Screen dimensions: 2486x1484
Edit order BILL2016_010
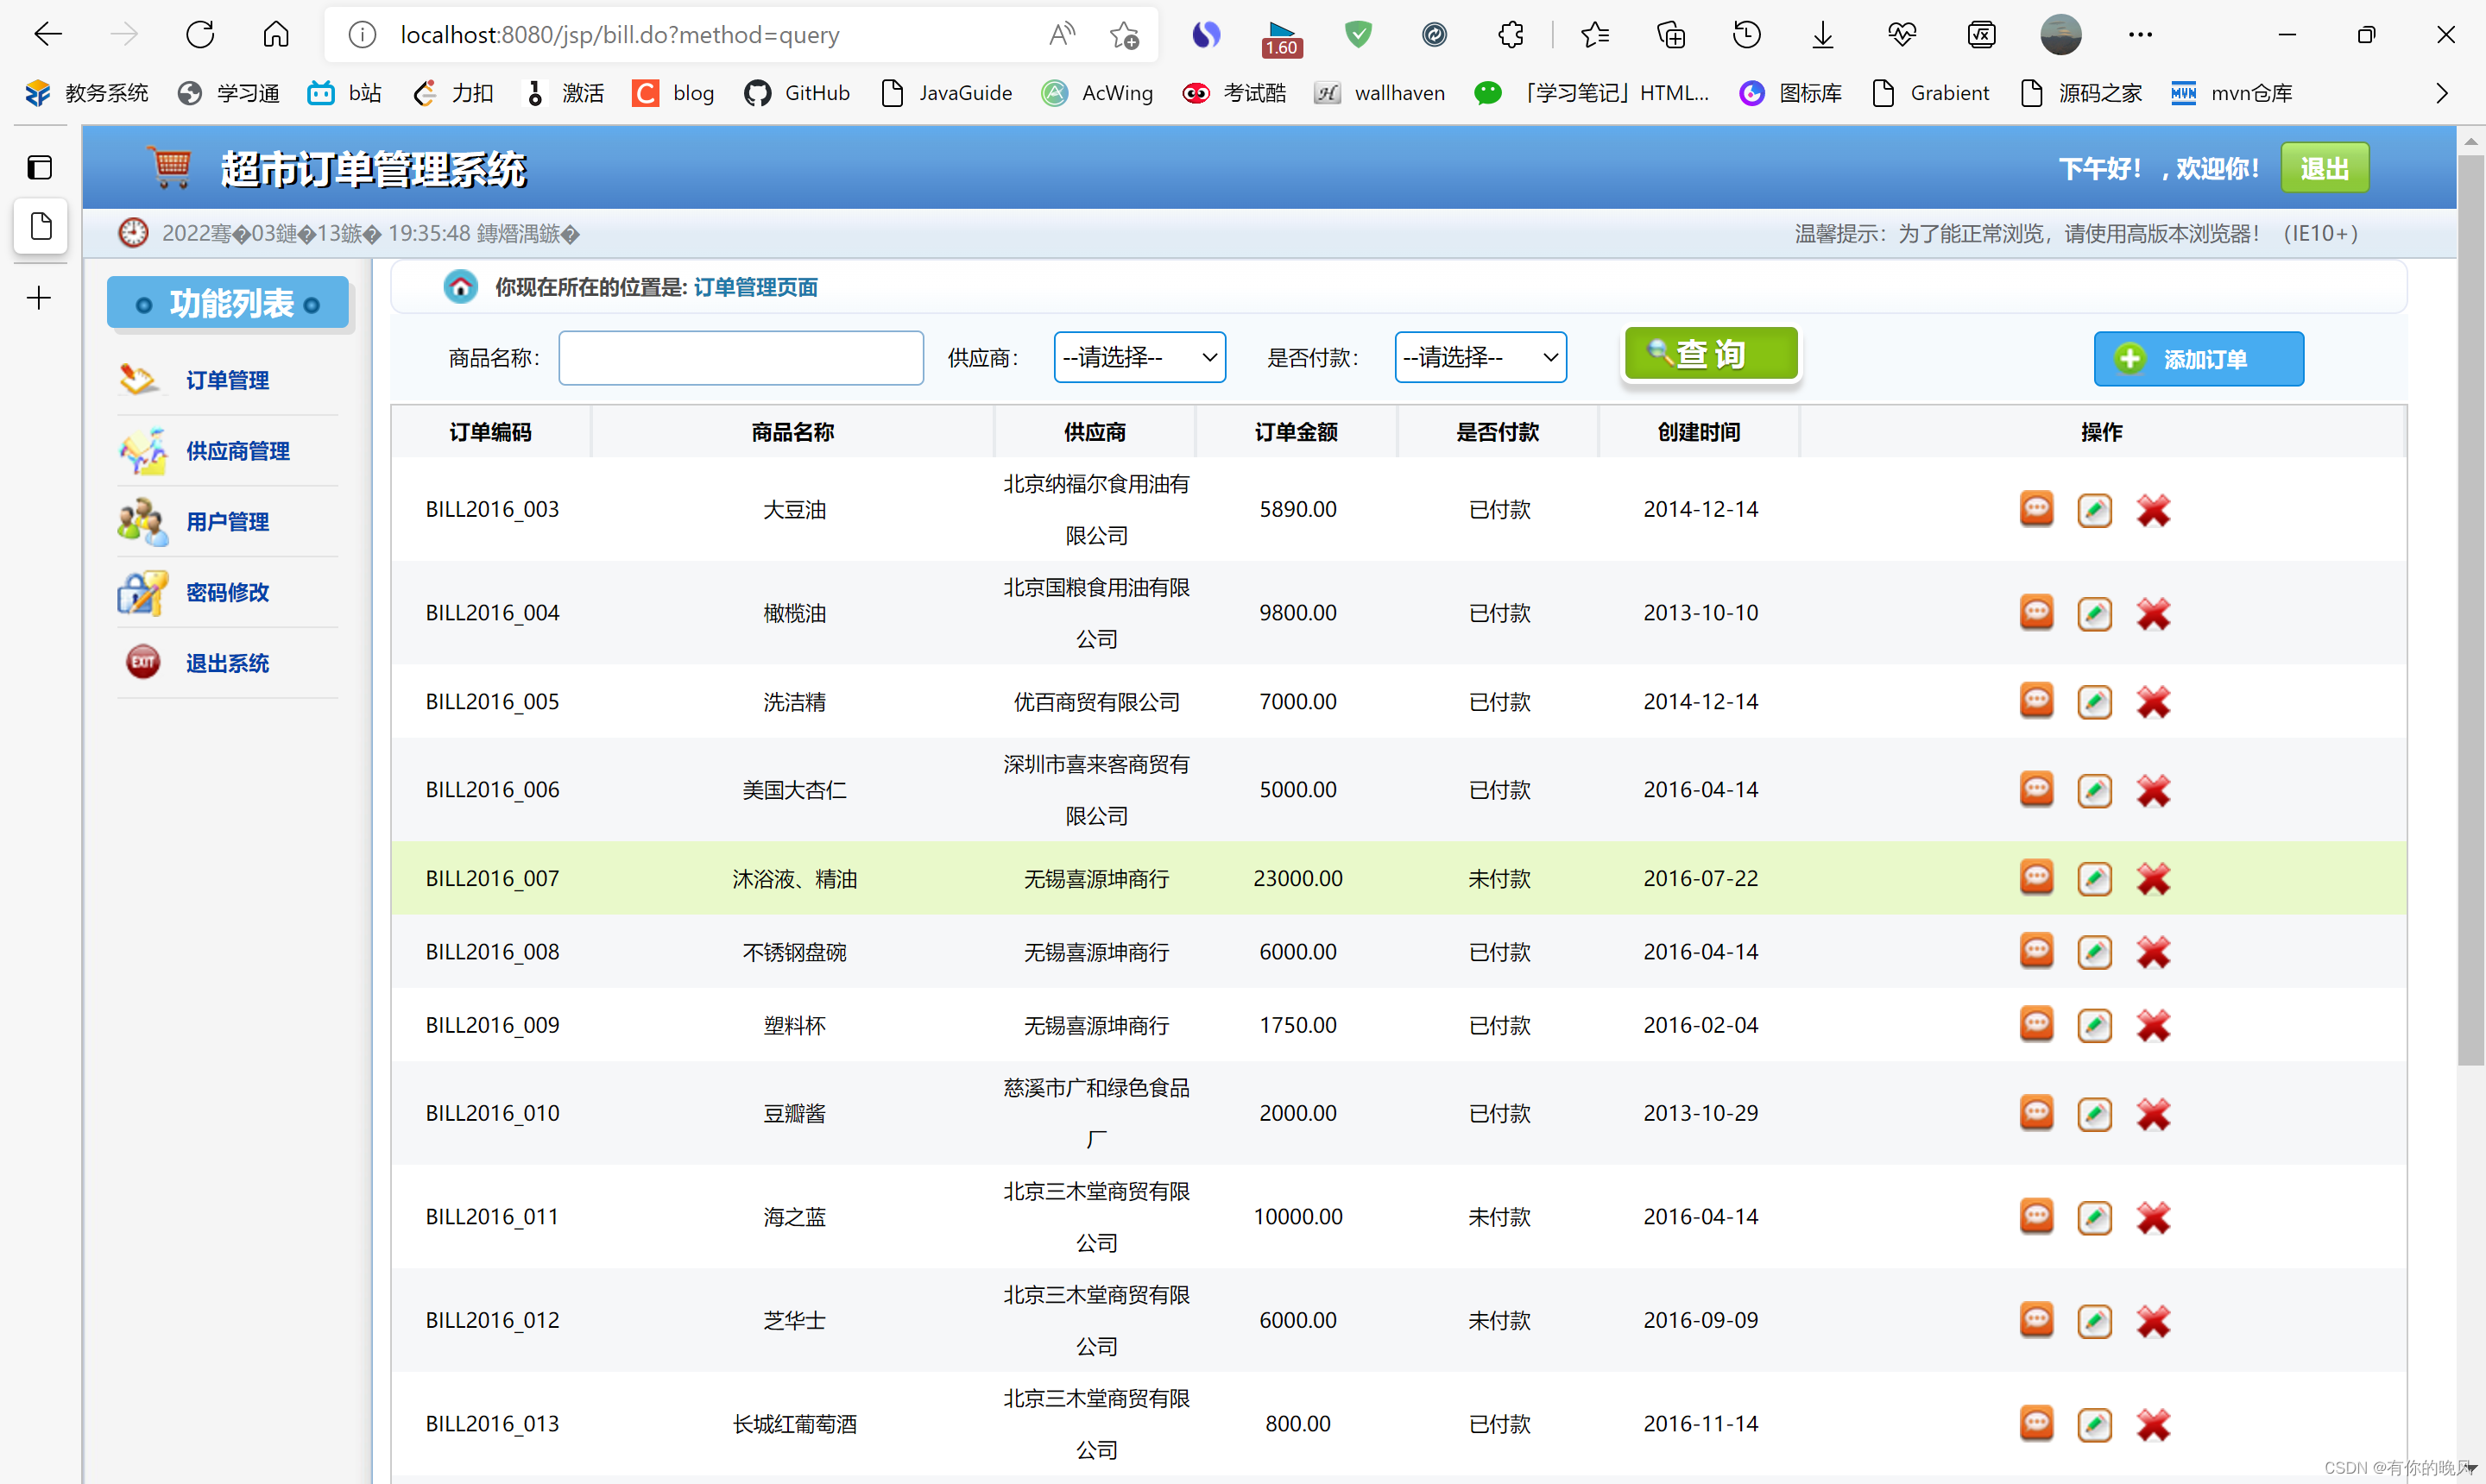[2094, 1114]
